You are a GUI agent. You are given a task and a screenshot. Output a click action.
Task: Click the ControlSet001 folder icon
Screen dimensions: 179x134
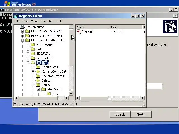(38, 67)
